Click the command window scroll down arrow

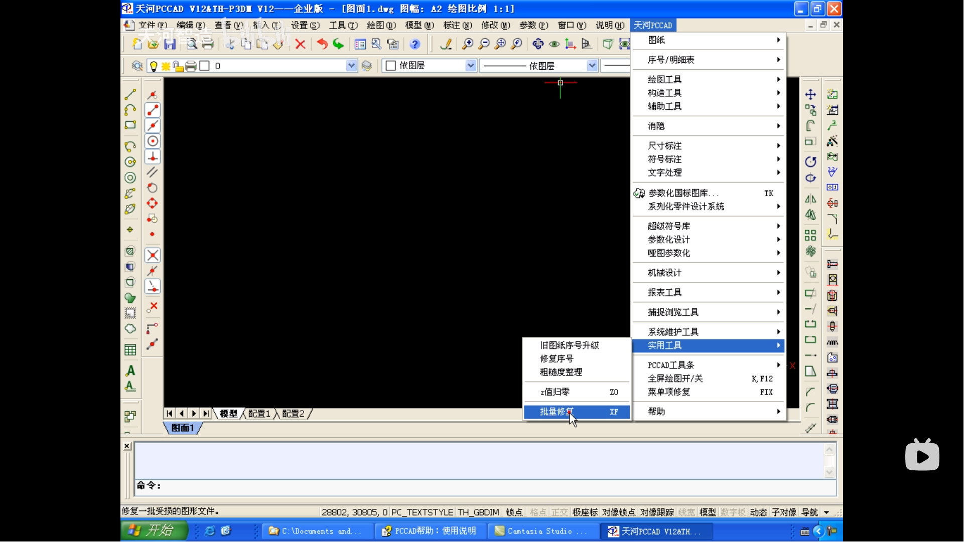pyautogui.click(x=830, y=472)
